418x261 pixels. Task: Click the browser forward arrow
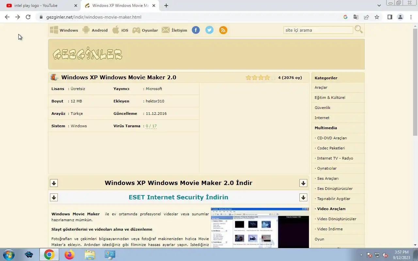pyautogui.click(x=18, y=17)
